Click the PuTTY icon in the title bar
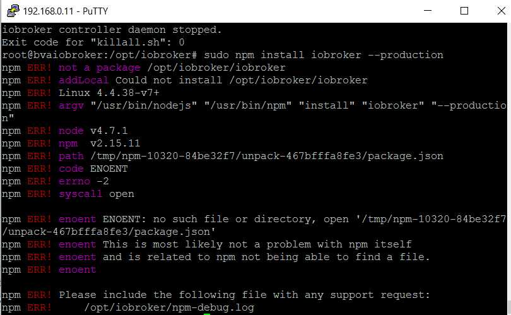Image resolution: width=511 pixels, height=315 pixels. [x=11, y=11]
